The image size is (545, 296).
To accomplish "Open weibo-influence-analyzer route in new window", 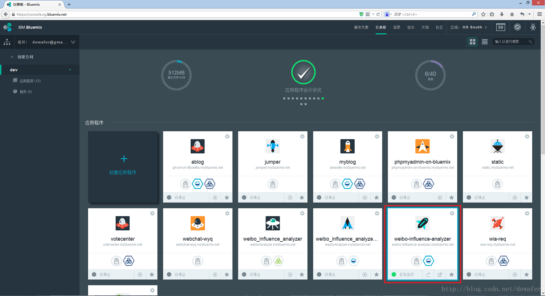I will point(440,275).
